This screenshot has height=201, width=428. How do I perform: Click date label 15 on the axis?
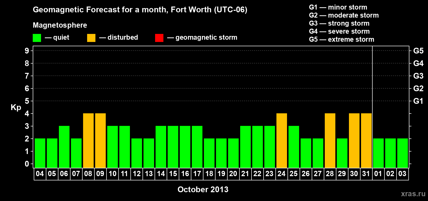[173, 174]
